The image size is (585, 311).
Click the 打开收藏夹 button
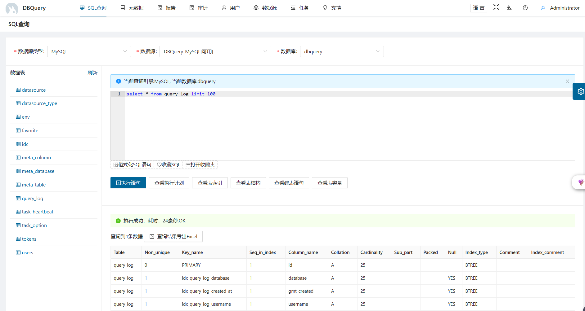coord(200,164)
